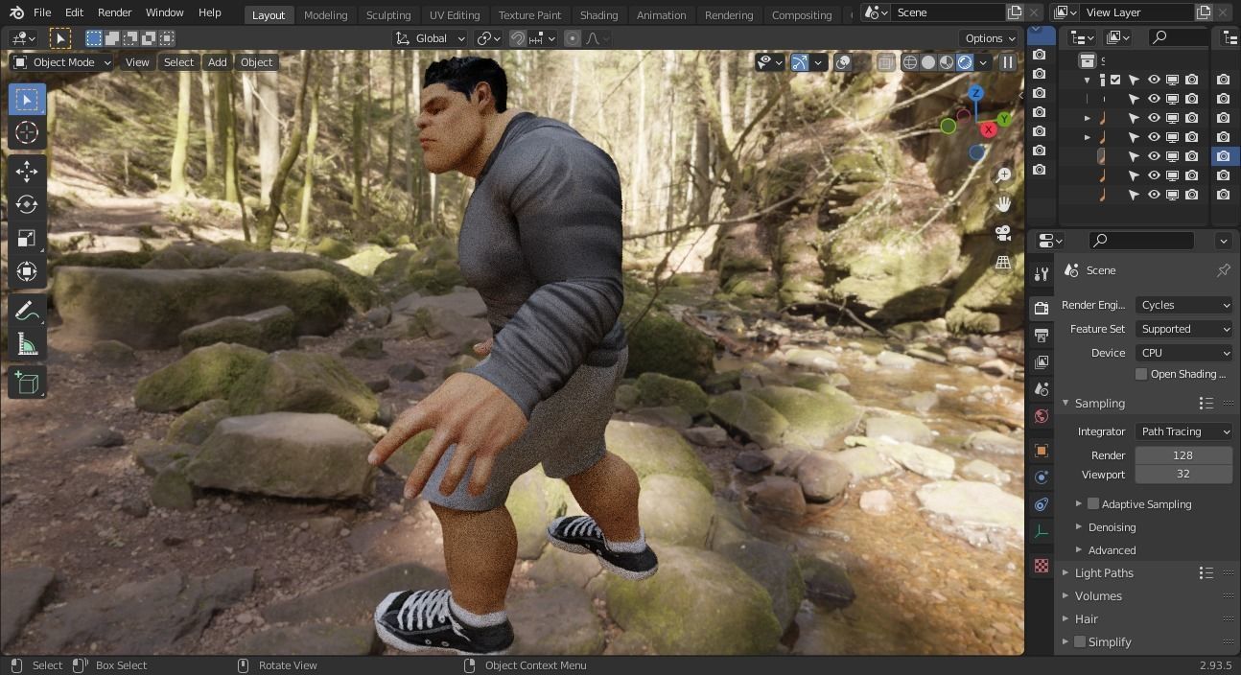This screenshot has width=1241, height=675.
Task: Open World properties tab (globe icon)
Action: pos(1042,416)
